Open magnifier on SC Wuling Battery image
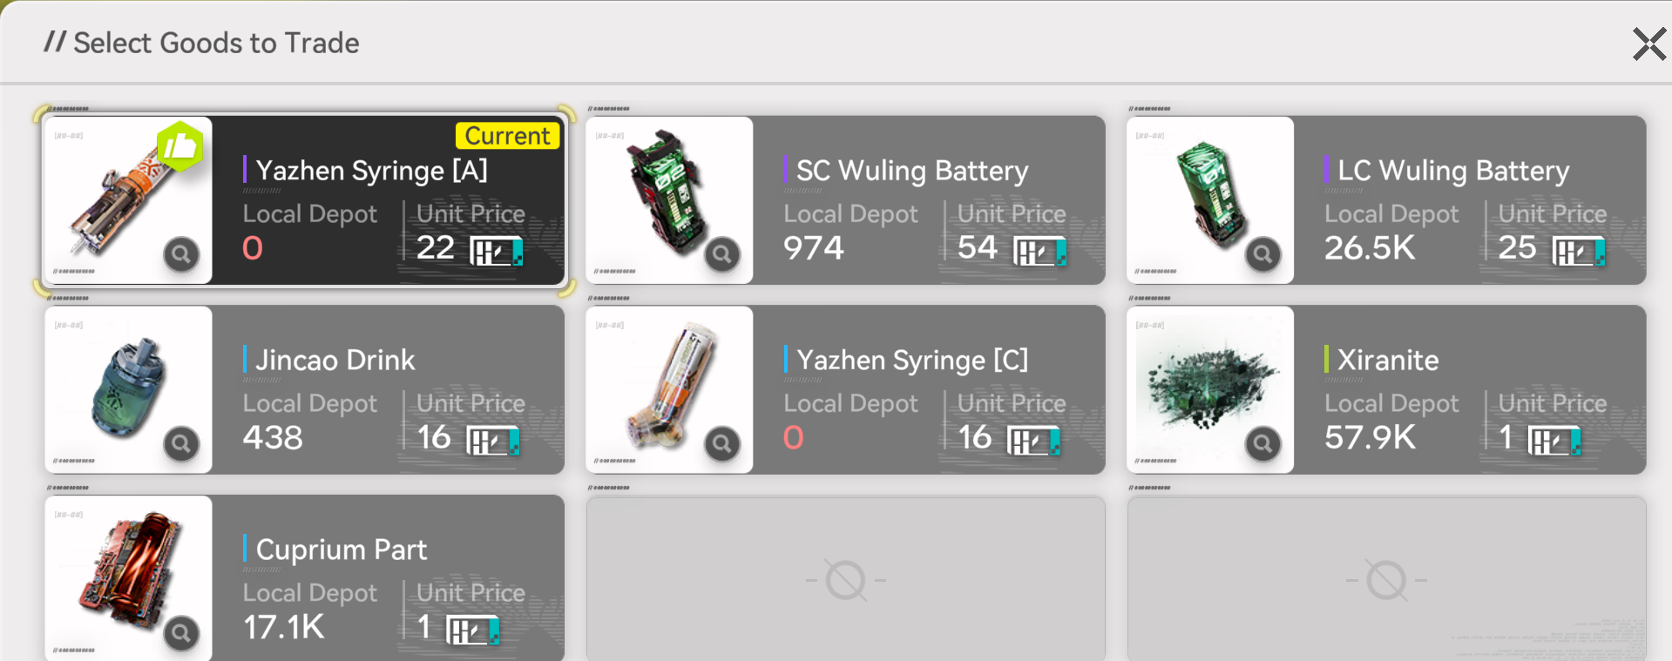The image size is (1672, 661). [722, 254]
